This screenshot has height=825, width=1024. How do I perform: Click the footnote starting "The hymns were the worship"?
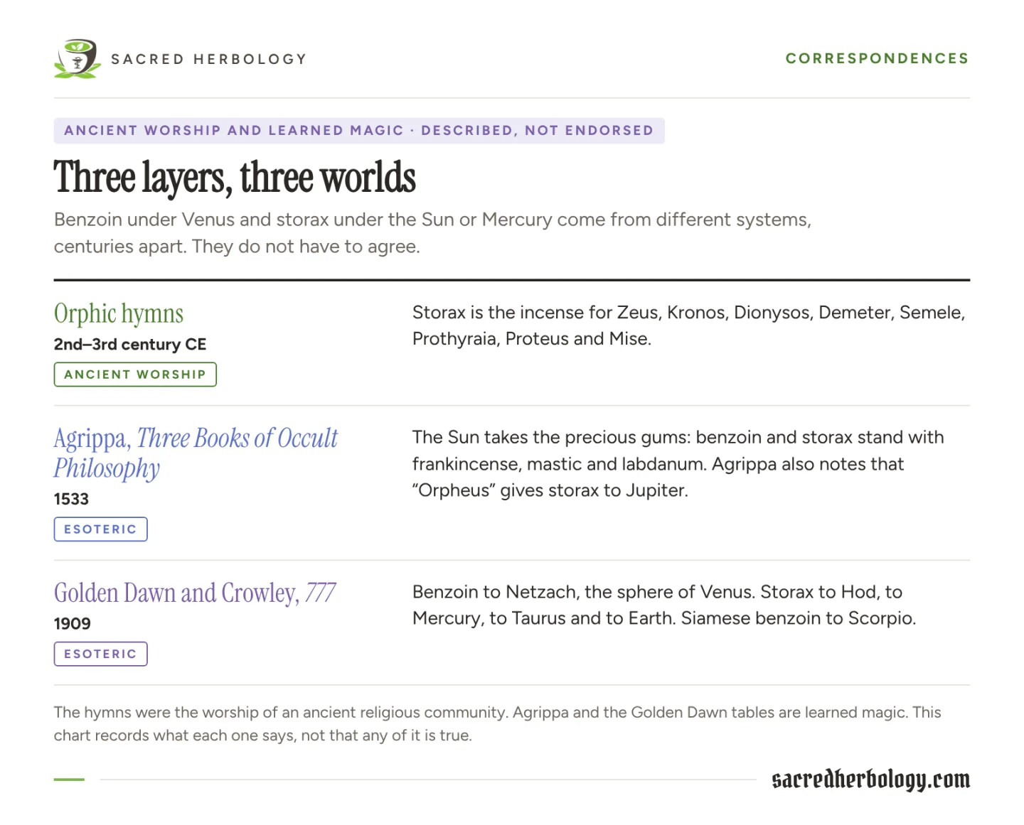tap(498, 724)
